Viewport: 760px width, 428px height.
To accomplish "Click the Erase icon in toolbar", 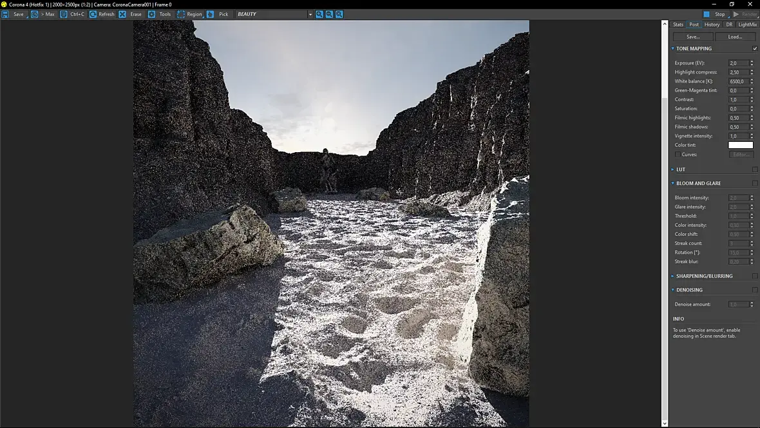I will 122,15.
